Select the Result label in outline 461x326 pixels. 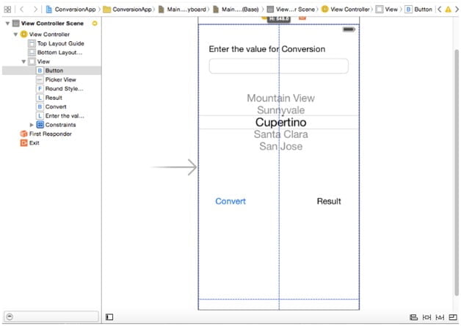click(54, 98)
